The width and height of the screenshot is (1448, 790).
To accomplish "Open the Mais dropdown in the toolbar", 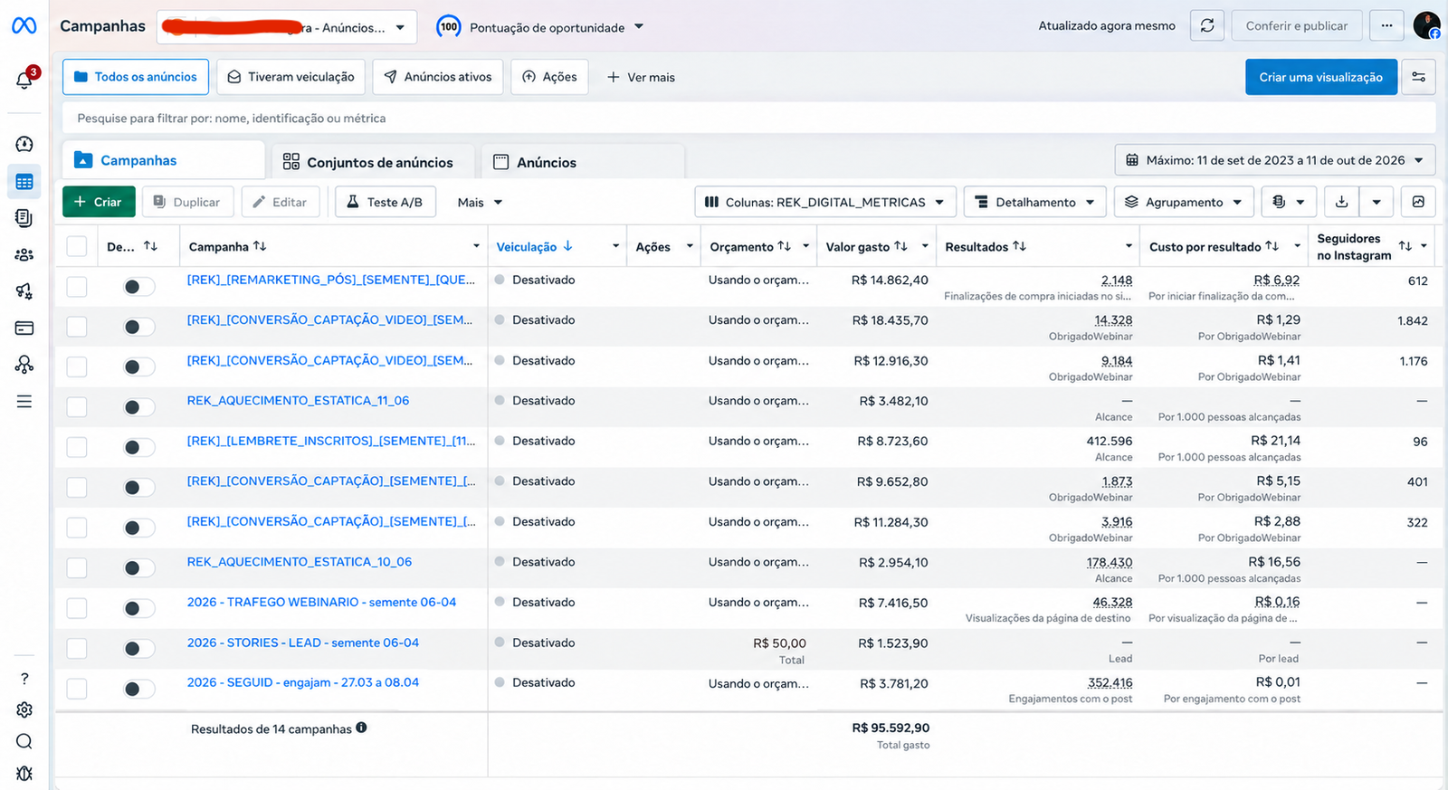I will tap(480, 202).
